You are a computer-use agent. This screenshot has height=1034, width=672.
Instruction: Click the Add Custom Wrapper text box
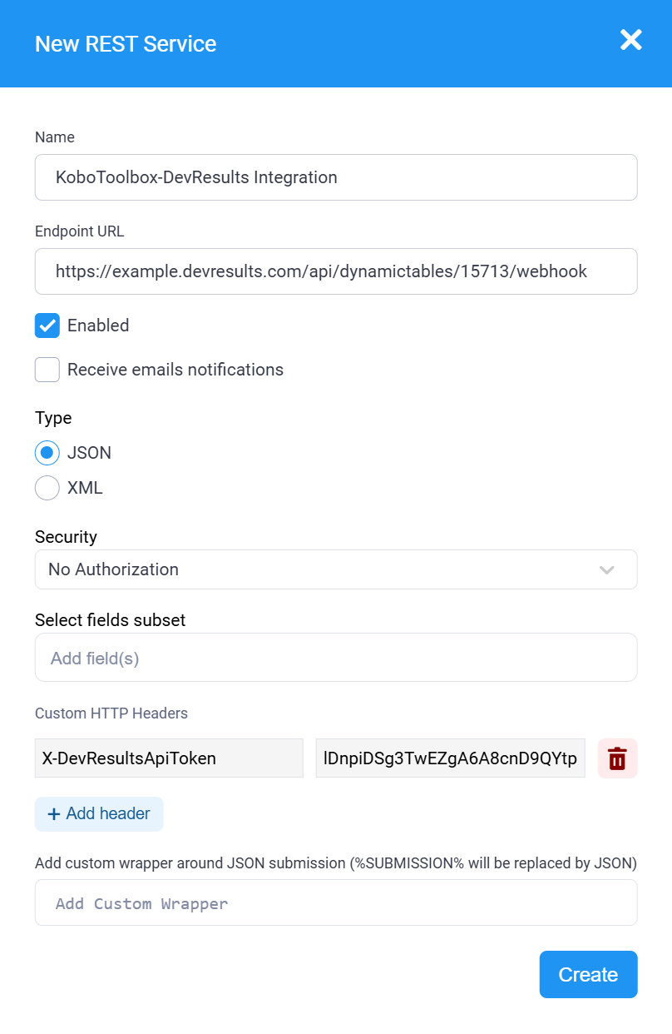pos(336,902)
